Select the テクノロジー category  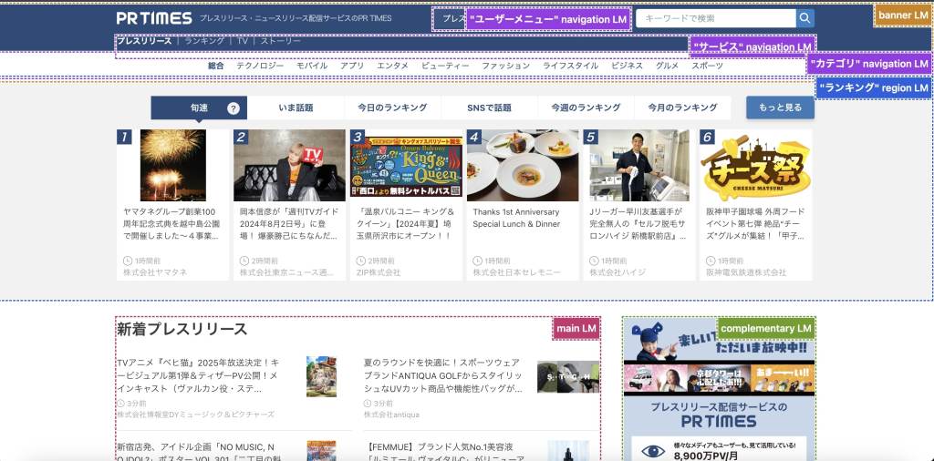click(260, 66)
